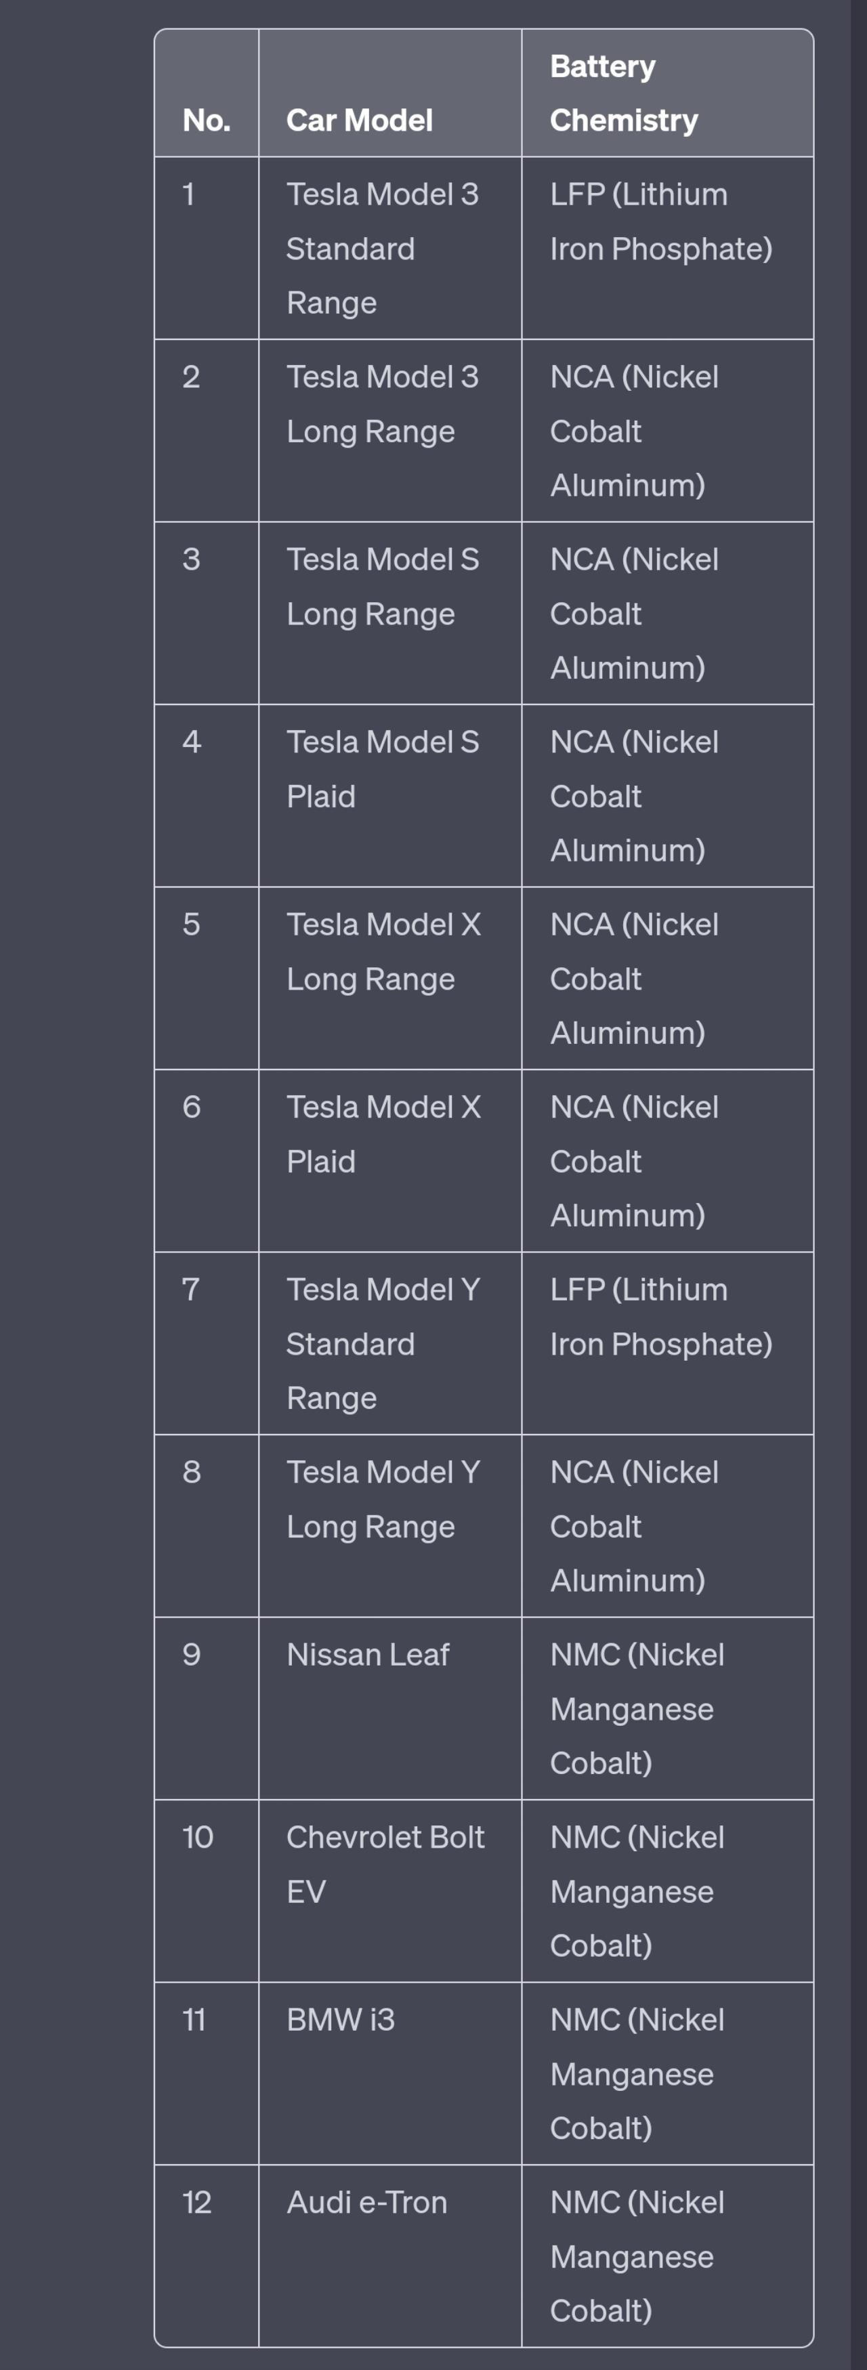Click the battery chemistry cell for Nissan Leaf
This screenshot has width=867, height=2370.
click(x=636, y=1708)
